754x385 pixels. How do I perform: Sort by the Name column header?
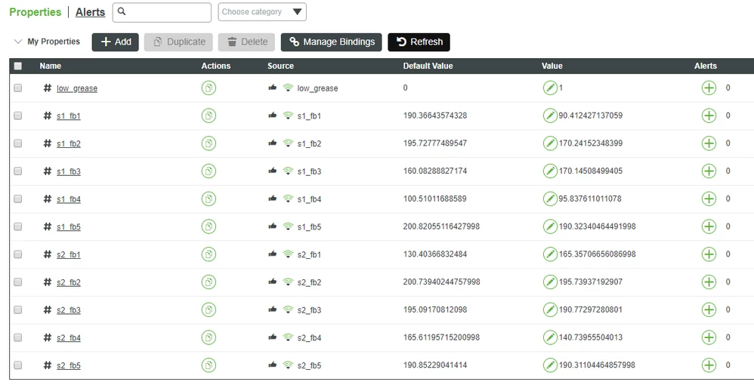tap(51, 66)
